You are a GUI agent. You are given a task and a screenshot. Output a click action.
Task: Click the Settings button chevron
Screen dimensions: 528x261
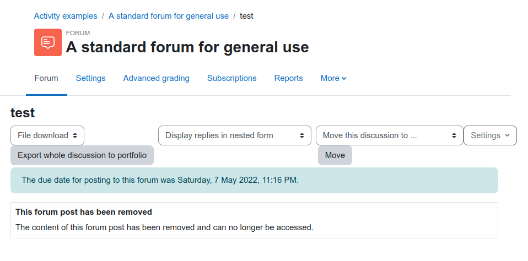[507, 135]
